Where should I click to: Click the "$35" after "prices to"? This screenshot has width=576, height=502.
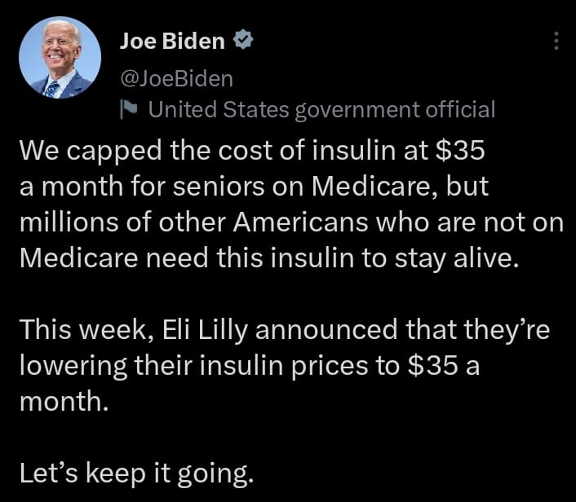click(x=433, y=366)
